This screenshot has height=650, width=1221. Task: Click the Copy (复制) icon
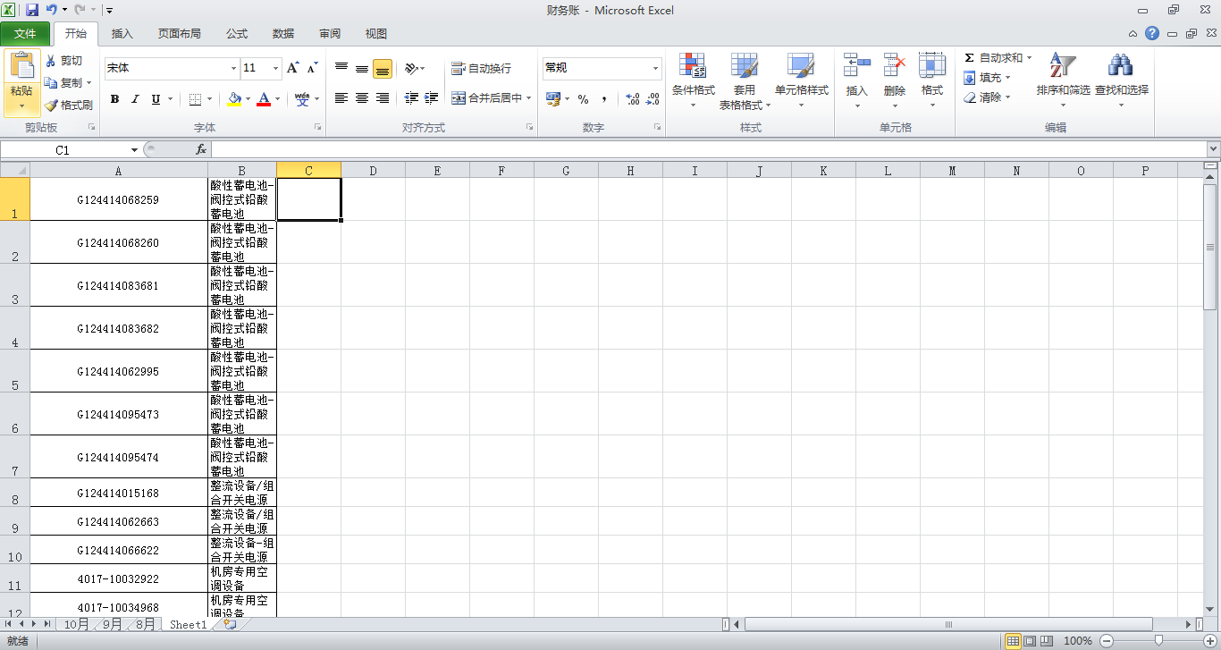coord(51,82)
